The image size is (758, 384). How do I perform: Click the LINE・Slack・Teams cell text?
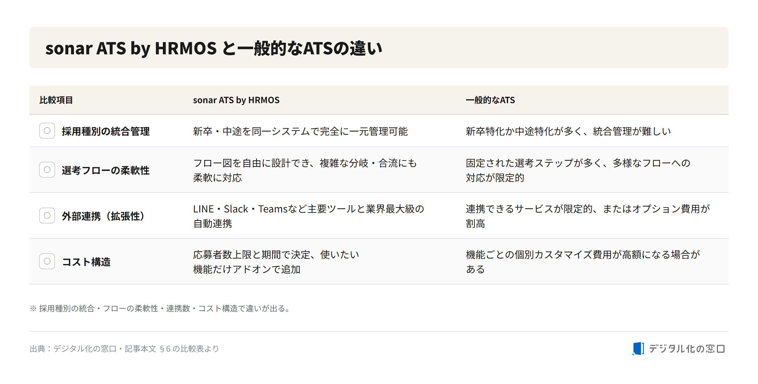(309, 216)
